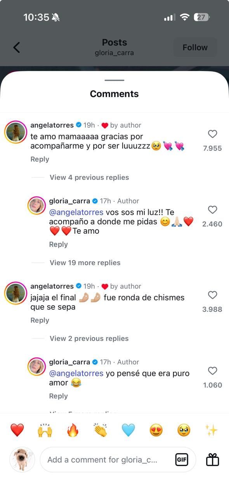Tap the gift icon next to the comment field
This screenshot has width=229, height=497.
212,459
